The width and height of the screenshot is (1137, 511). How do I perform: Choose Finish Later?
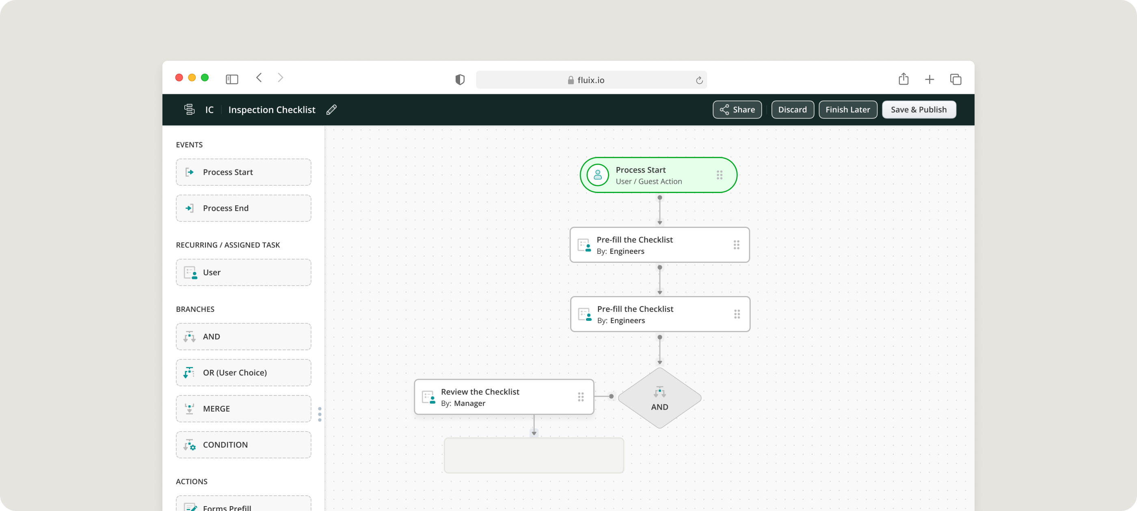(847, 110)
